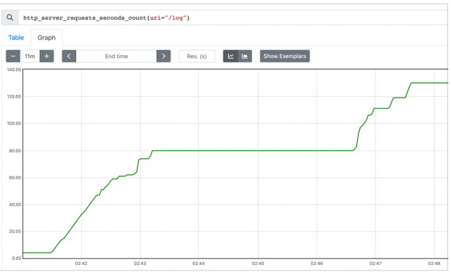Click the 02:45 x-axis time label

tap(258, 263)
